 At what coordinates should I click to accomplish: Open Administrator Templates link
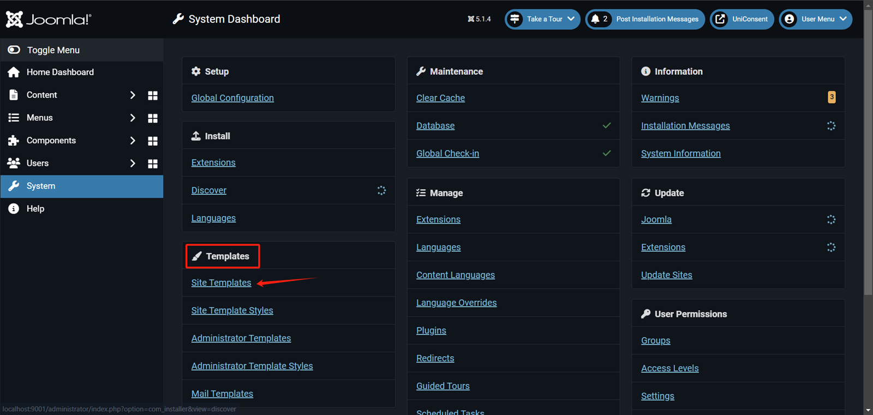[241, 339]
